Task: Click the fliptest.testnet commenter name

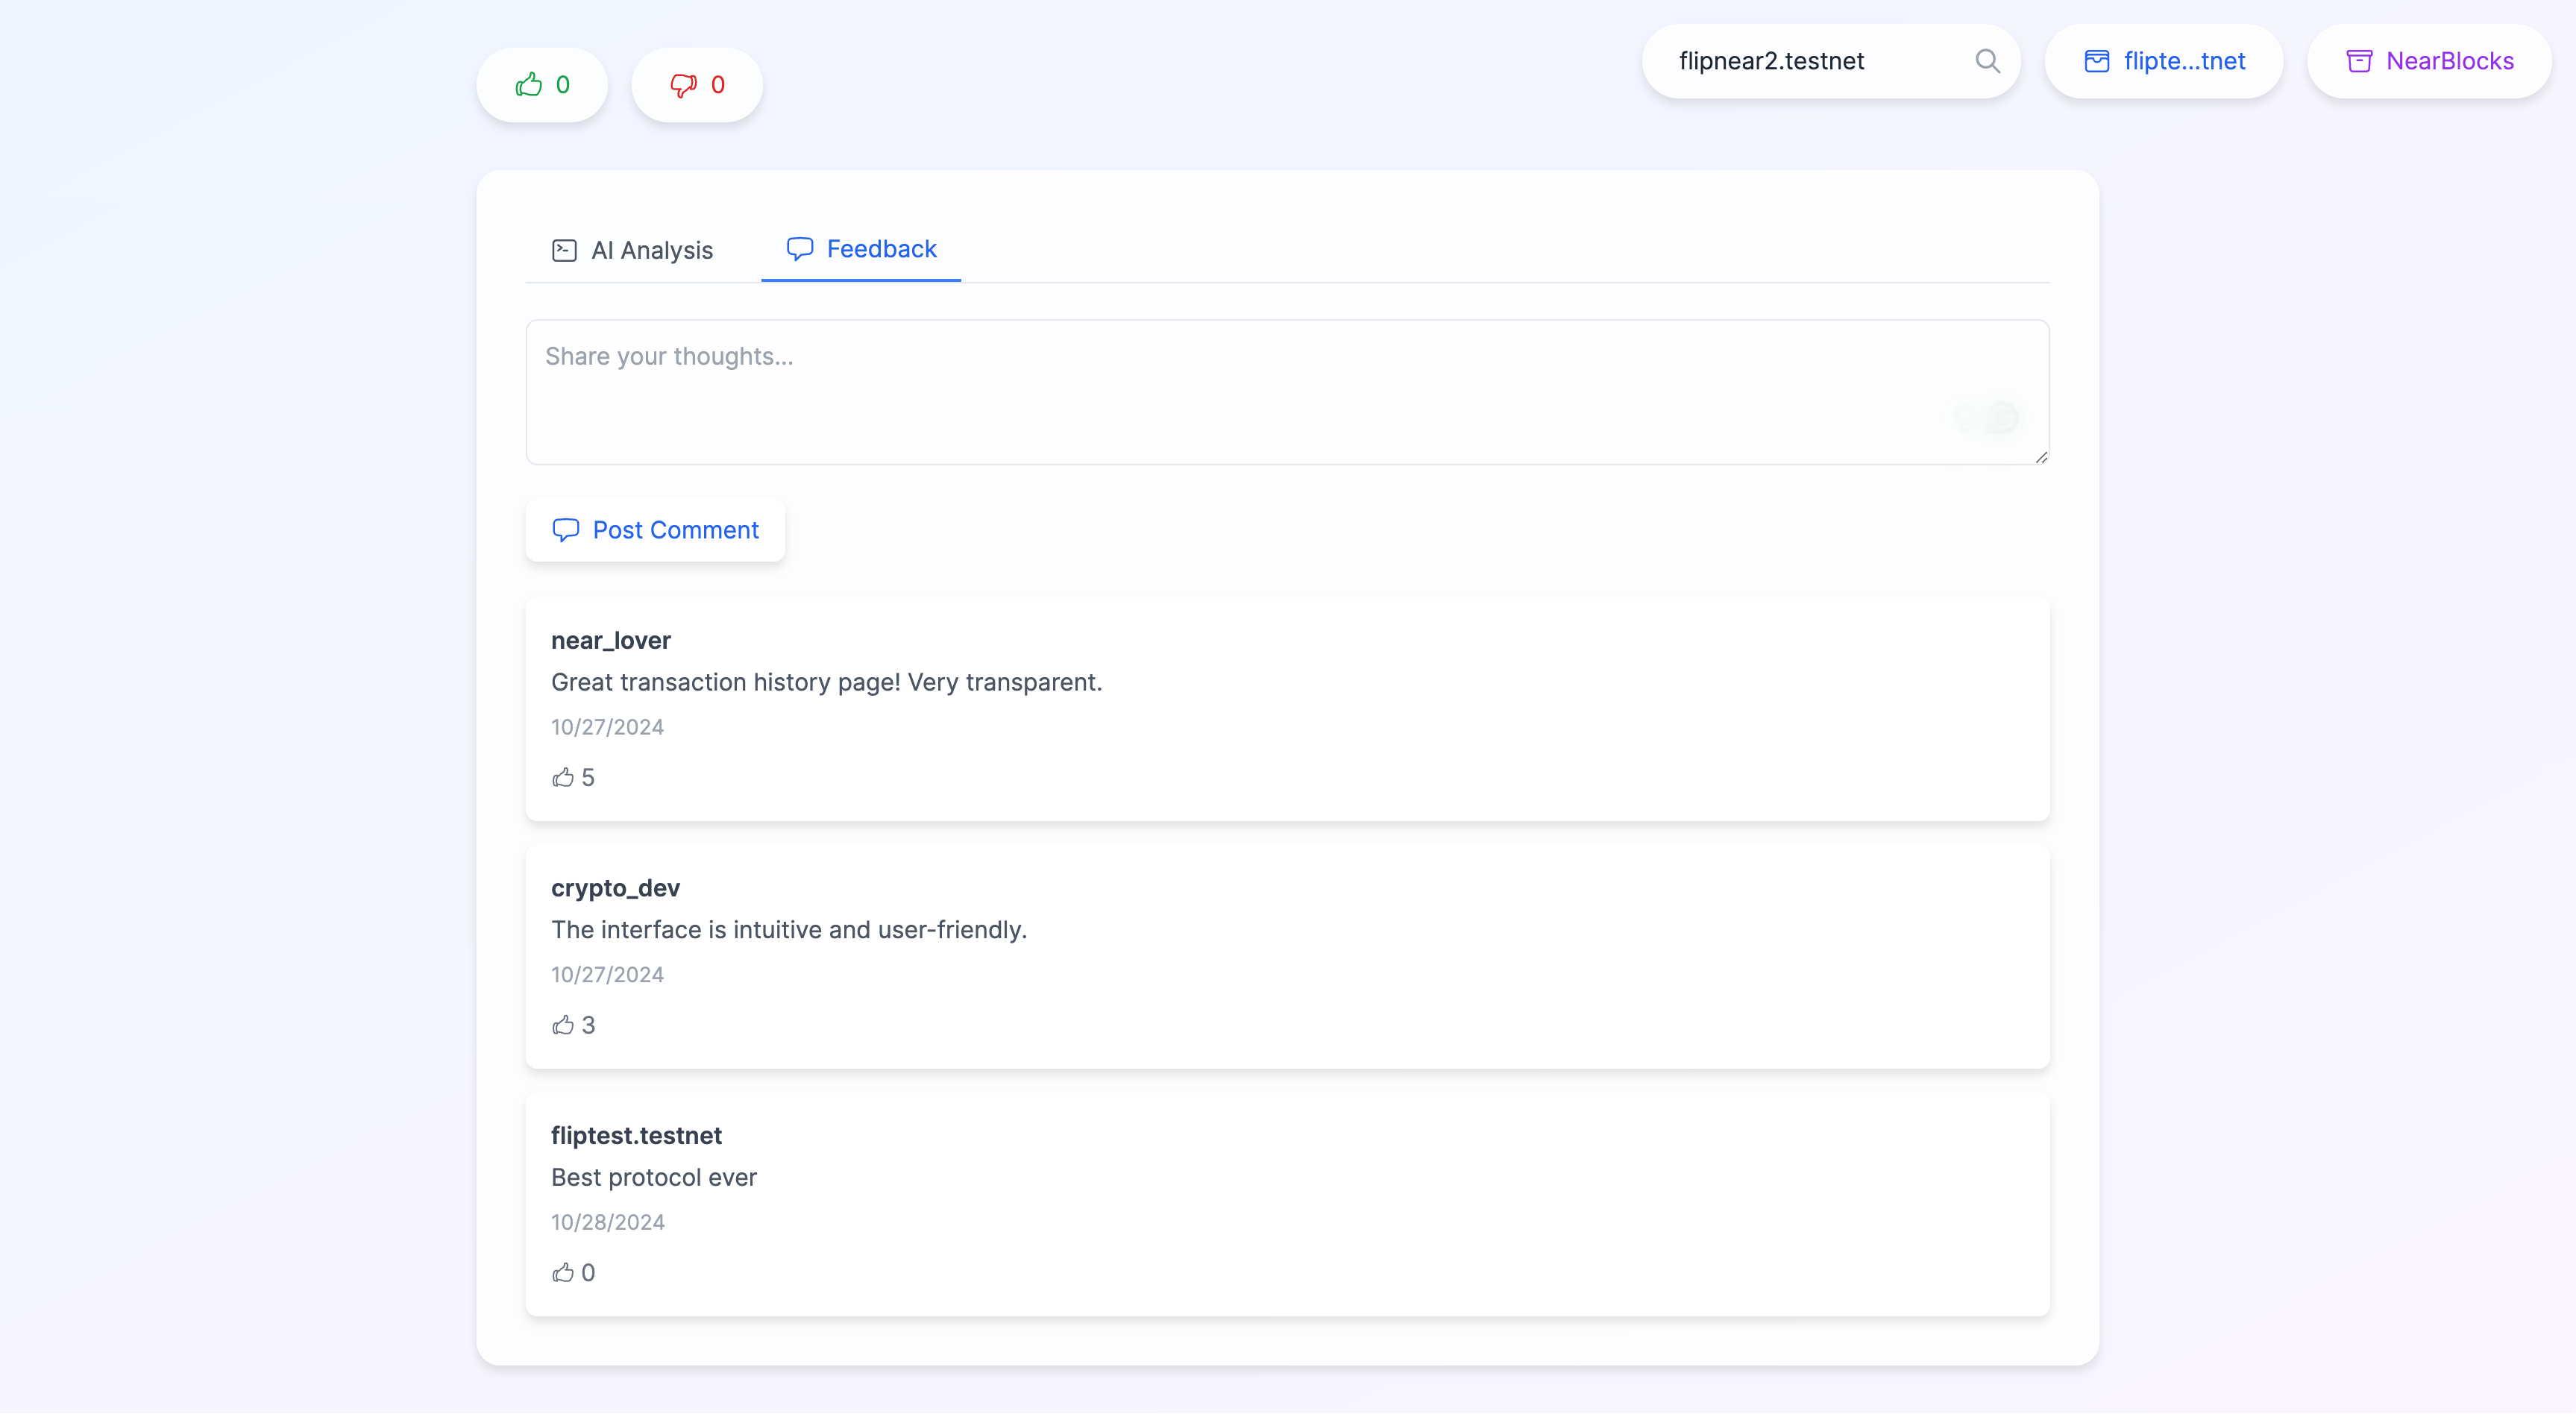Action: [x=636, y=1135]
